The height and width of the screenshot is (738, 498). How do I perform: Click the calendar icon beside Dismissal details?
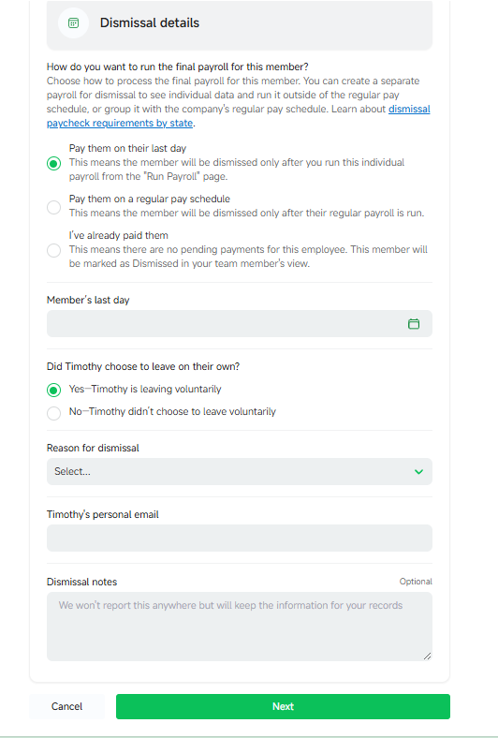pyautogui.click(x=73, y=23)
